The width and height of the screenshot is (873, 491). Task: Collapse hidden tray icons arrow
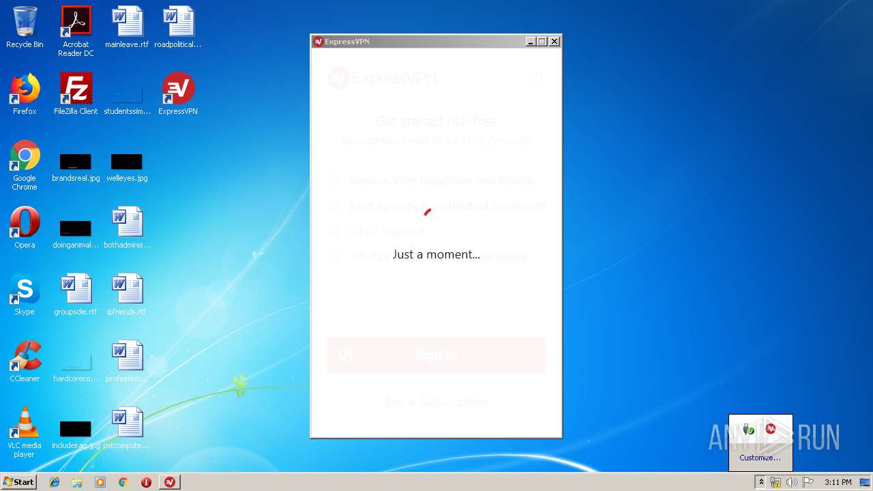(x=761, y=482)
